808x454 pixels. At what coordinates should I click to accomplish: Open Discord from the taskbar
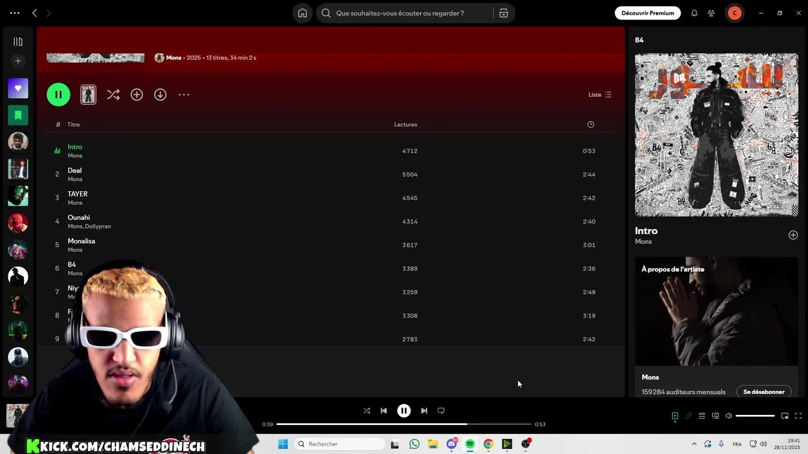click(x=452, y=444)
